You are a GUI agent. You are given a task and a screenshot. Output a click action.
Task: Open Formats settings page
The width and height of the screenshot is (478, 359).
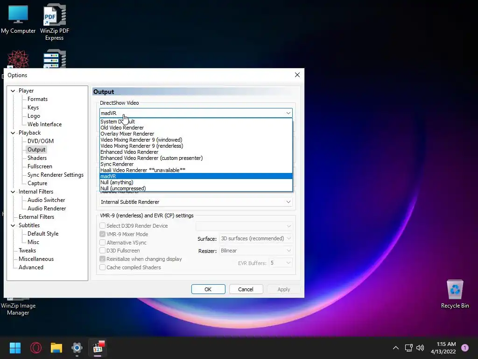click(37, 99)
